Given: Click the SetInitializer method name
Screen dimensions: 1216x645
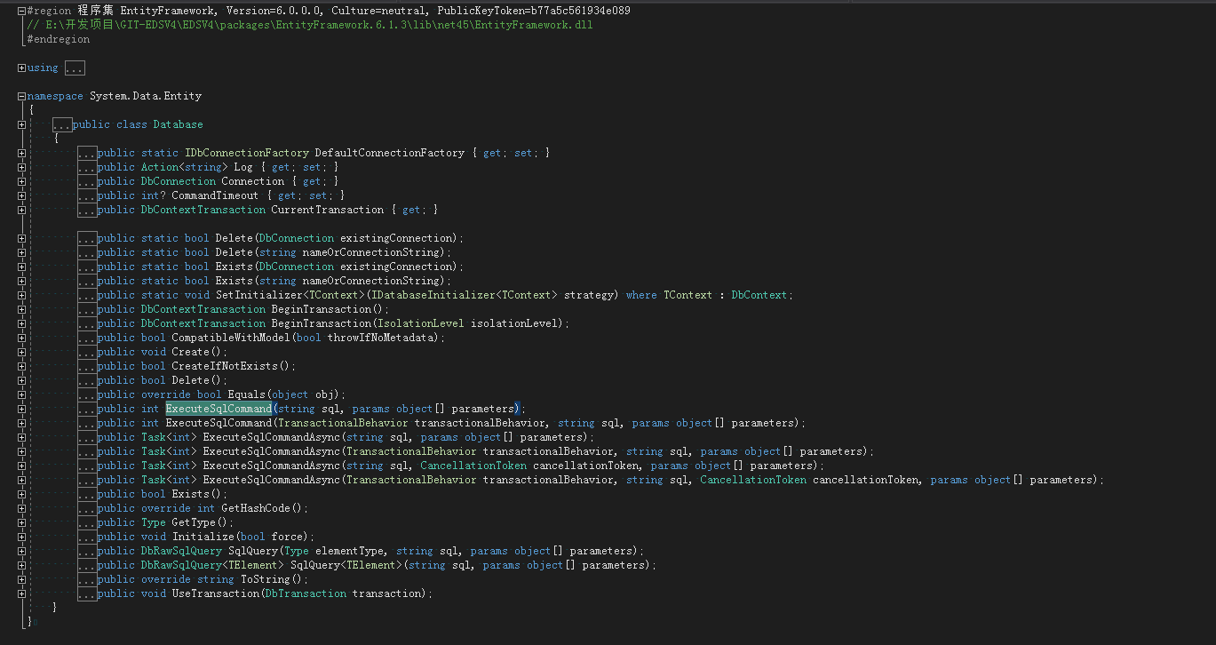Looking at the screenshot, I should [258, 295].
